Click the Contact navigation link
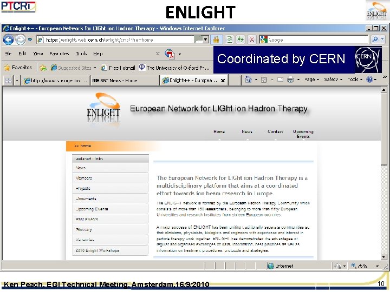The image size is (390, 292). tap(275, 131)
